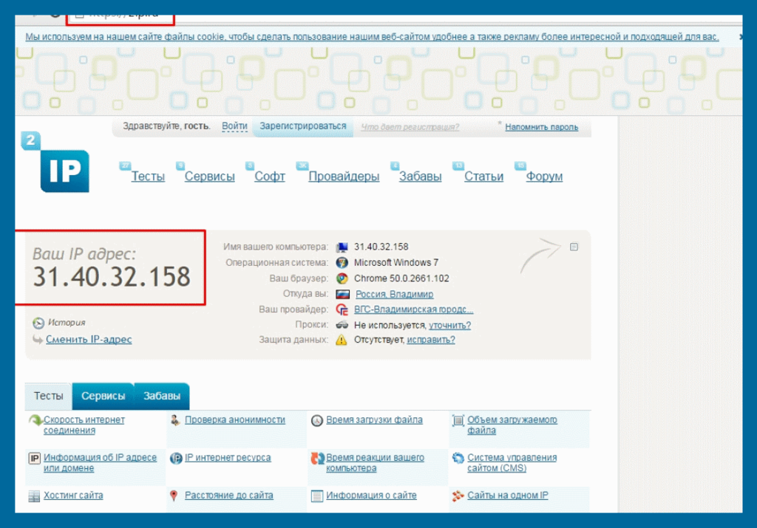Click the CMS site management system icon
The image size is (757, 528).
458,459
